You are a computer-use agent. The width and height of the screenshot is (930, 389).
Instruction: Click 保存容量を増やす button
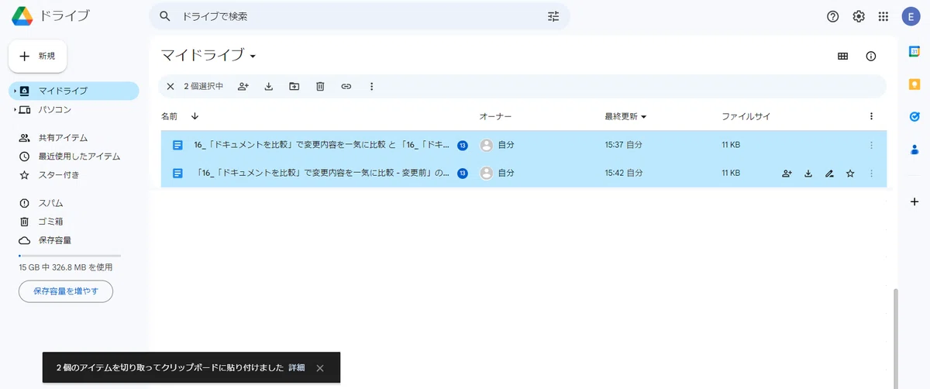tap(66, 291)
